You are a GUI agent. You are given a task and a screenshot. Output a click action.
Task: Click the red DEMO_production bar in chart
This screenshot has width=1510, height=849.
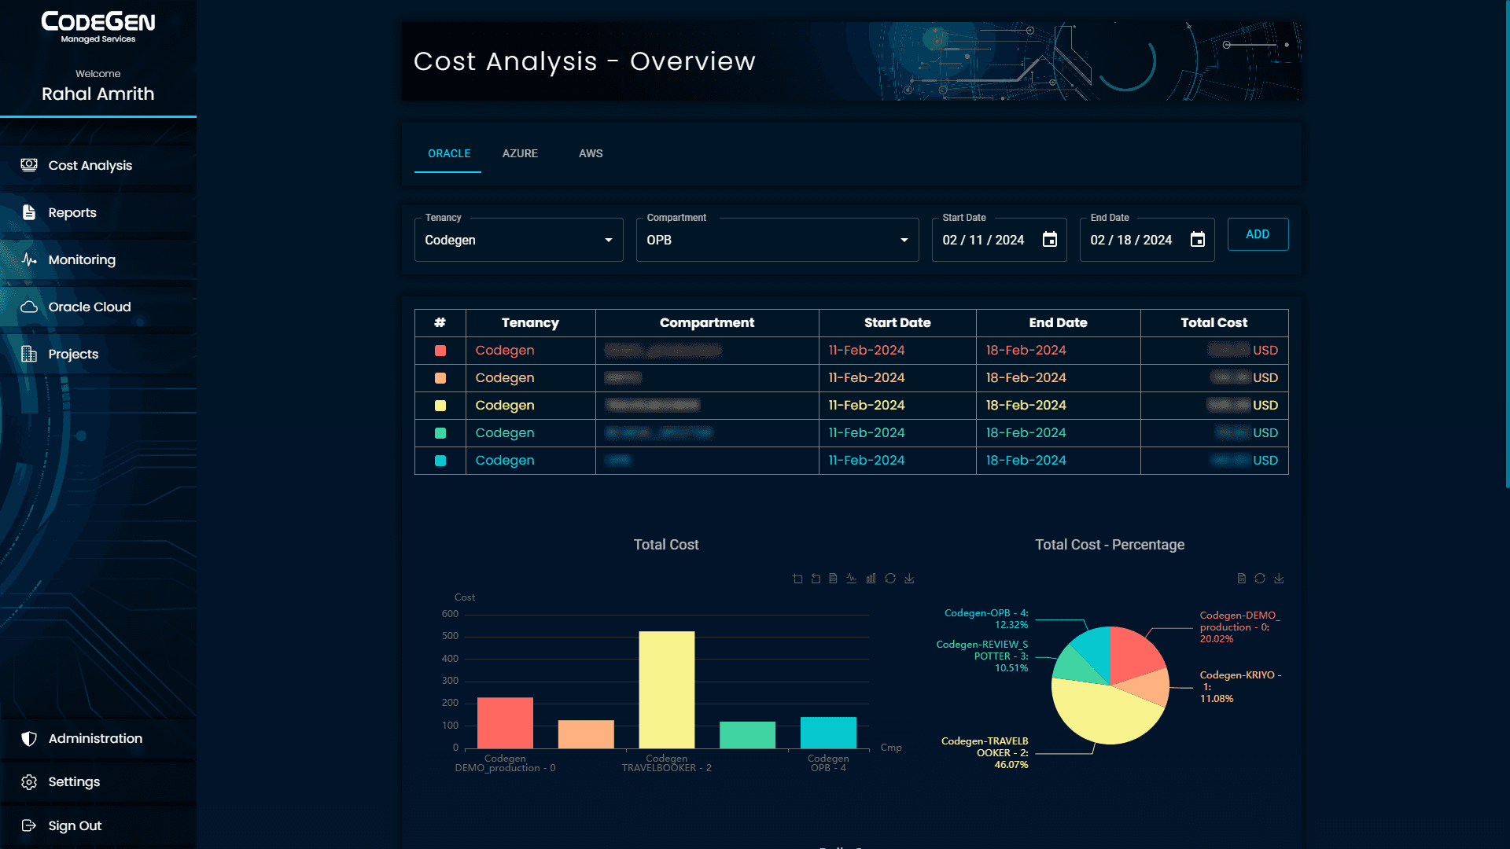tap(505, 722)
